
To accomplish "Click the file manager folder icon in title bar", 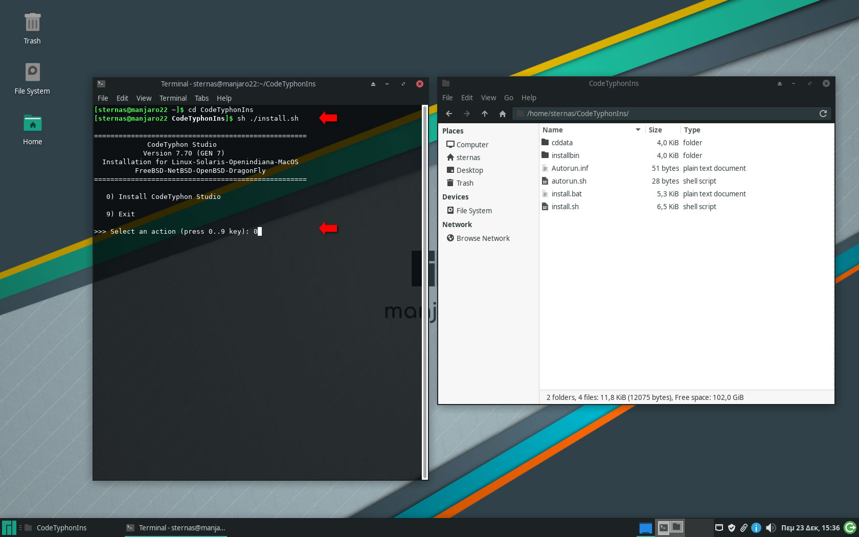I will [446, 83].
